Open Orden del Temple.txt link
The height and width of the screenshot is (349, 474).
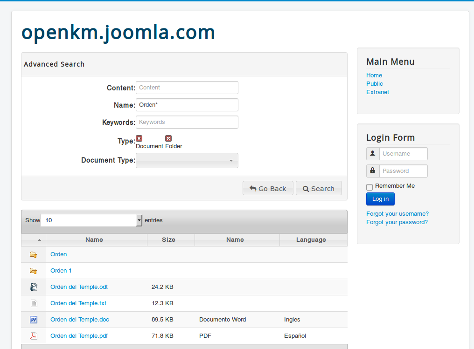pos(78,303)
